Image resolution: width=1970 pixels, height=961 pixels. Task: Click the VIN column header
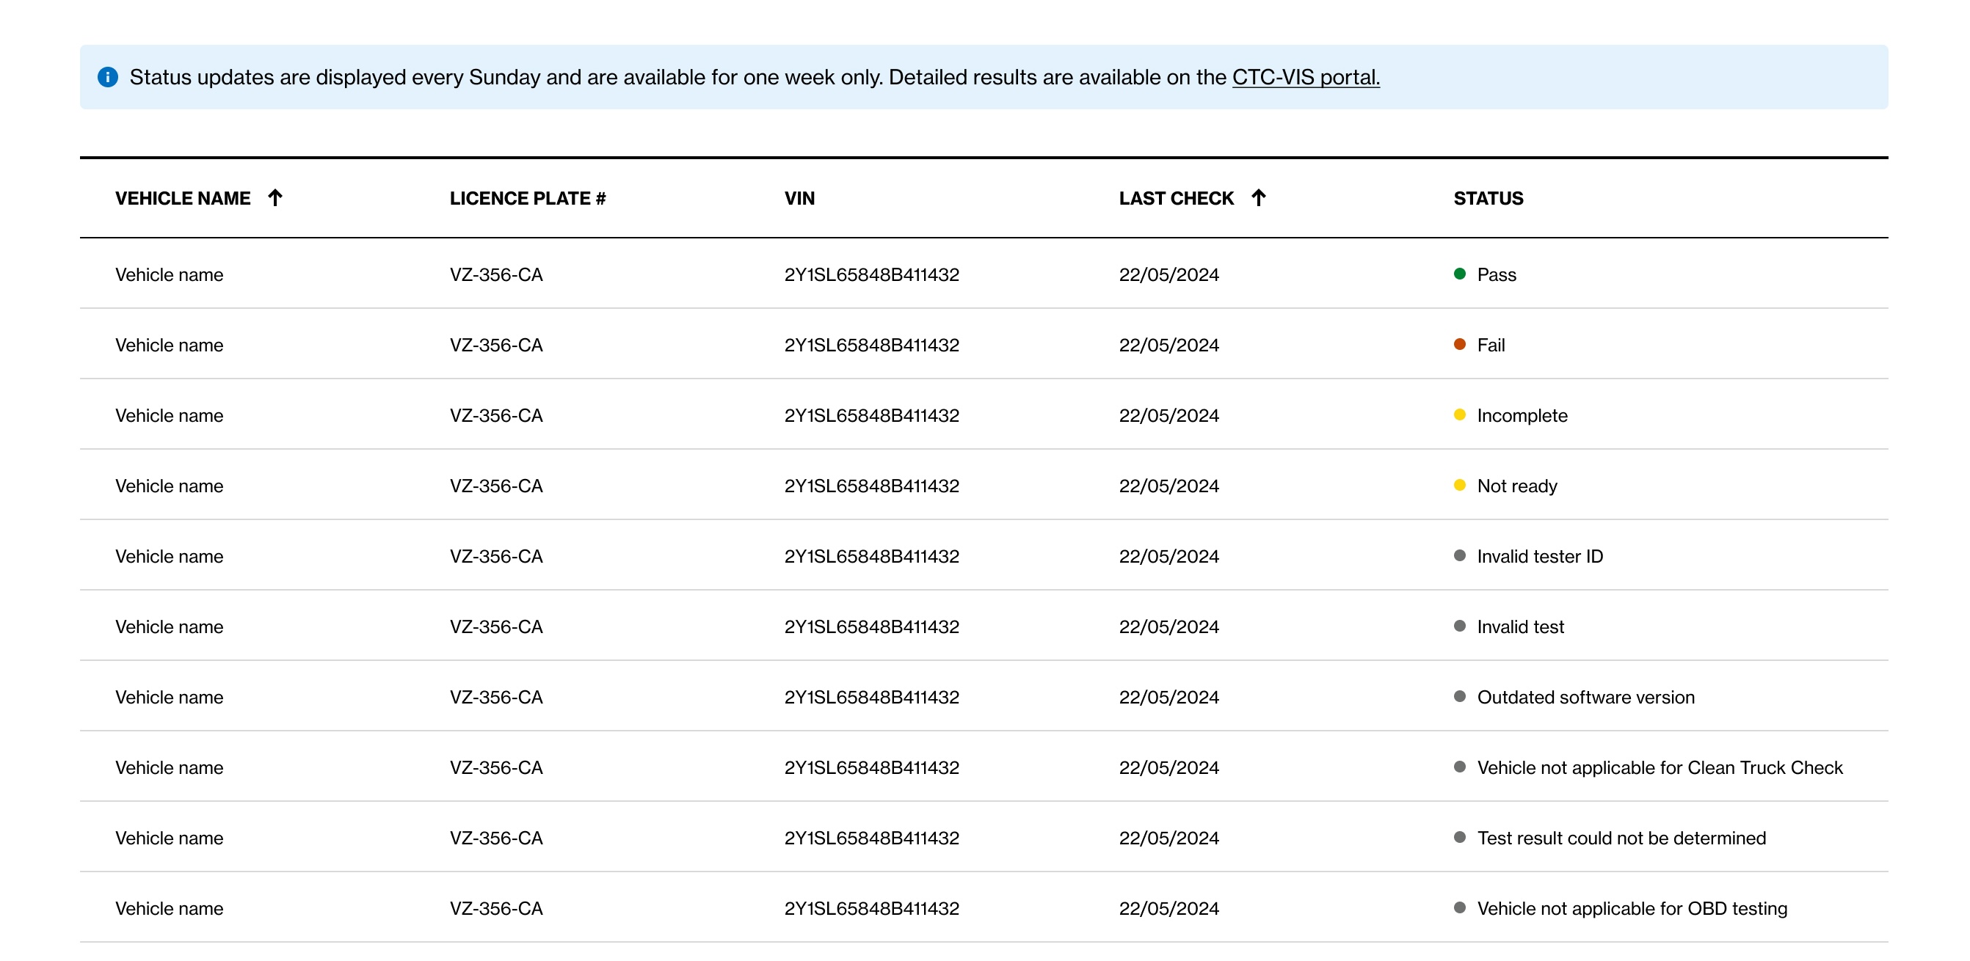coord(799,199)
